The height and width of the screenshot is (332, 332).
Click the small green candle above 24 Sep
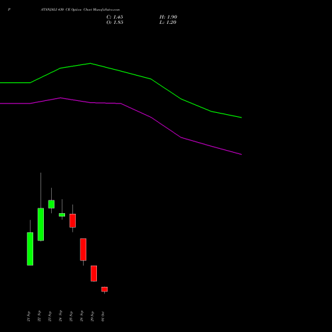[x=62, y=214]
